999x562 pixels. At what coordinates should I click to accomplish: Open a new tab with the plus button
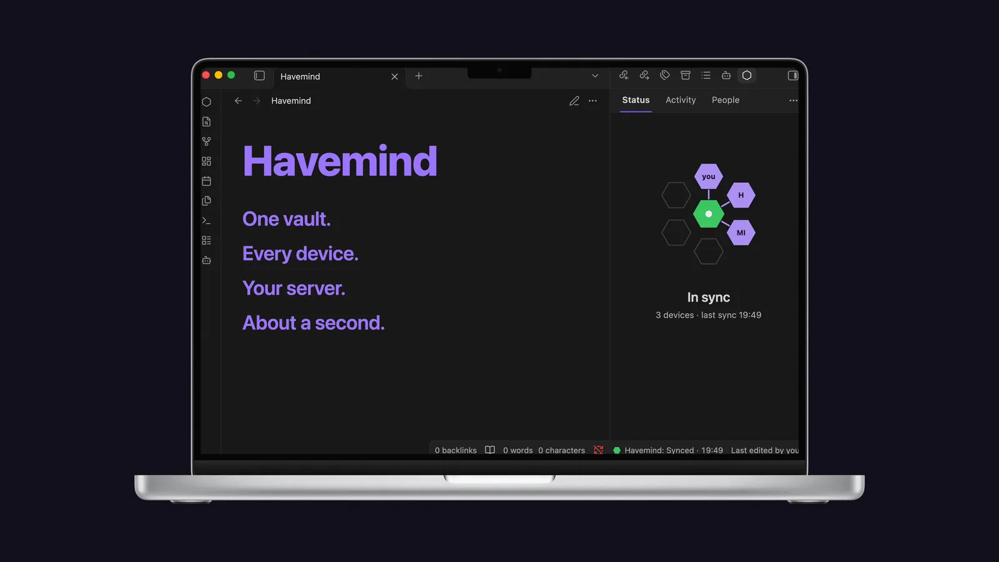click(419, 76)
